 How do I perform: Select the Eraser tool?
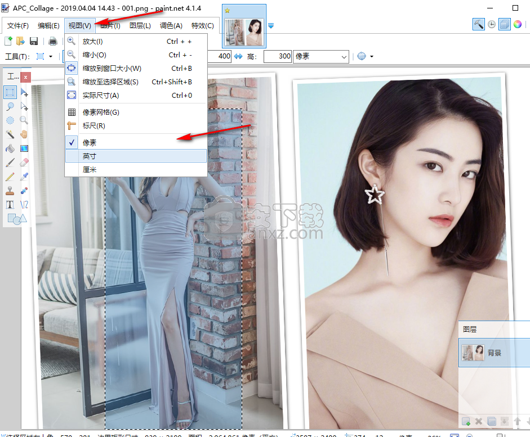[x=24, y=163]
